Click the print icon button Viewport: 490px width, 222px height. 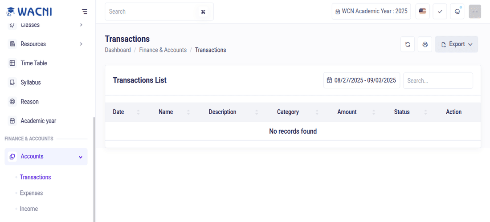(x=425, y=44)
